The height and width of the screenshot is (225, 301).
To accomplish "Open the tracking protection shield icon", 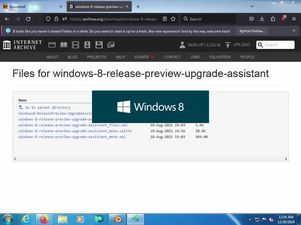I will (x=48, y=19).
